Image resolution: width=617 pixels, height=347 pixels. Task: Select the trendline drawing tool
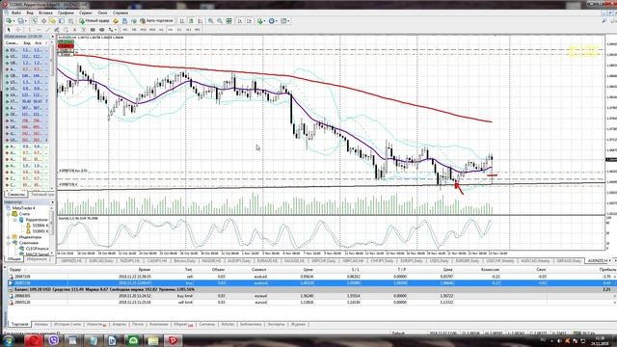click(47, 30)
